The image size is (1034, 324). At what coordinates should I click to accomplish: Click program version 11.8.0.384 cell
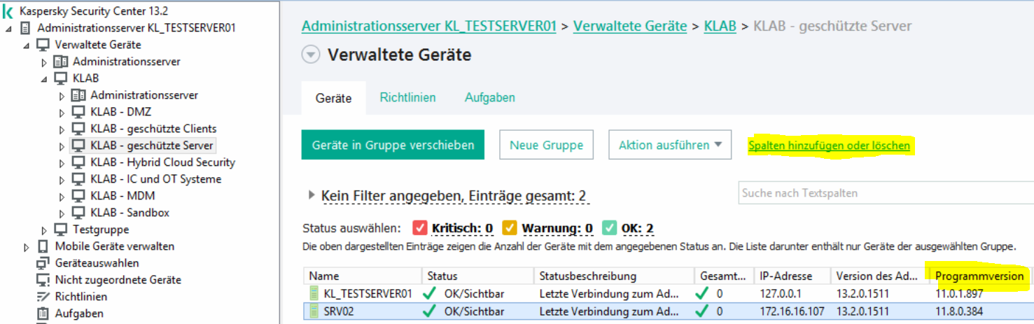[958, 311]
